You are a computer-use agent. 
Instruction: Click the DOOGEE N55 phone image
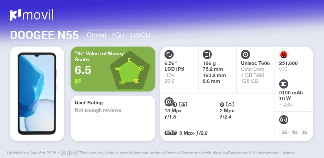(x=37, y=94)
